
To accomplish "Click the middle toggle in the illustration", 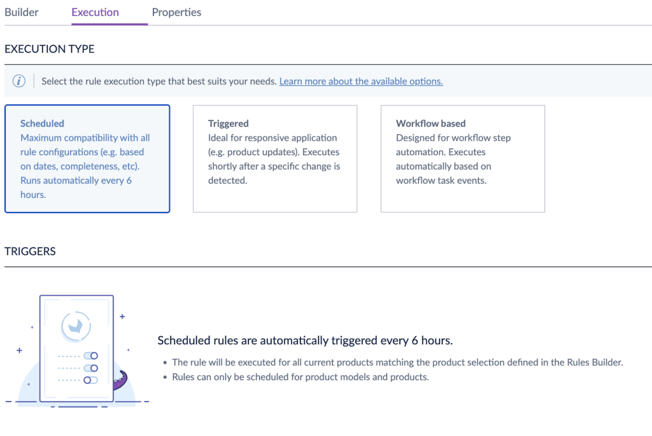I will [x=90, y=368].
